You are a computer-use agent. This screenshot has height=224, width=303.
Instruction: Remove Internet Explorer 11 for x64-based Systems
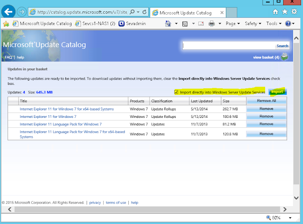coord(266,109)
